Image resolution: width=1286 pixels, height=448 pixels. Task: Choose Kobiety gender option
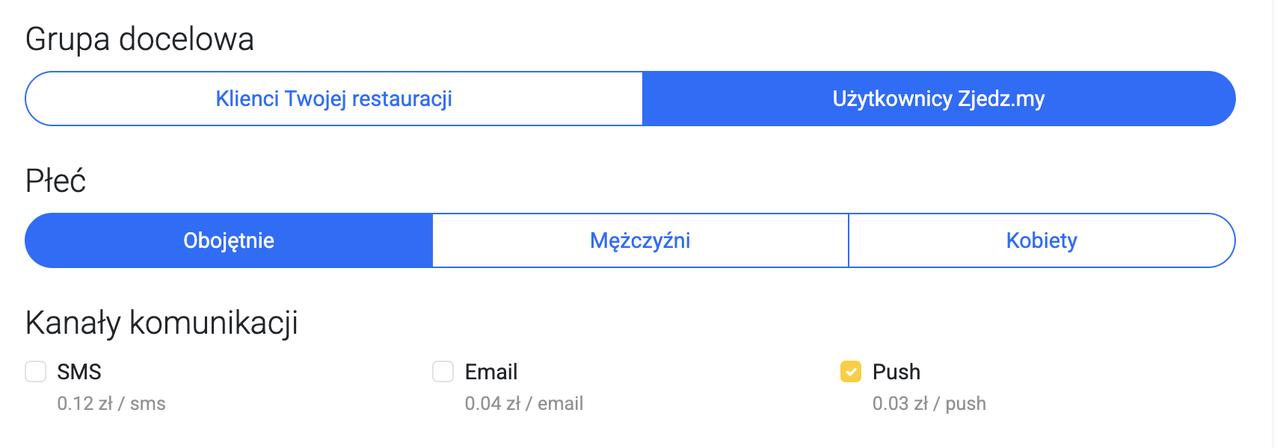click(x=1042, y=240)
